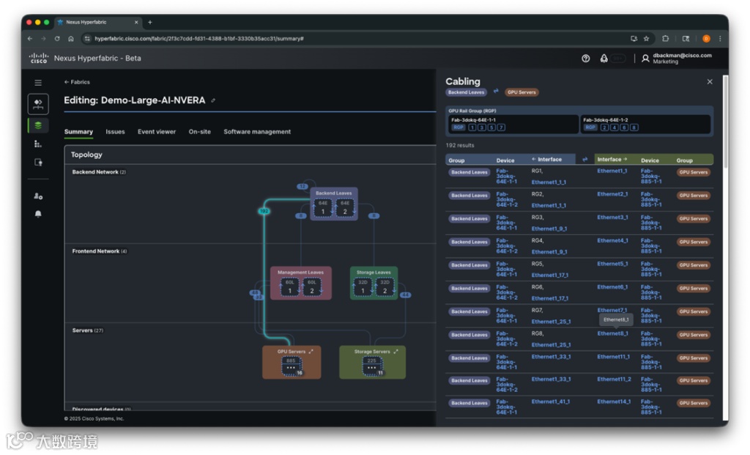The image size is (750, 455).
Task: Select rail 2 under Fab-3dokq-64E-1-2
Action: pos(604,127)
